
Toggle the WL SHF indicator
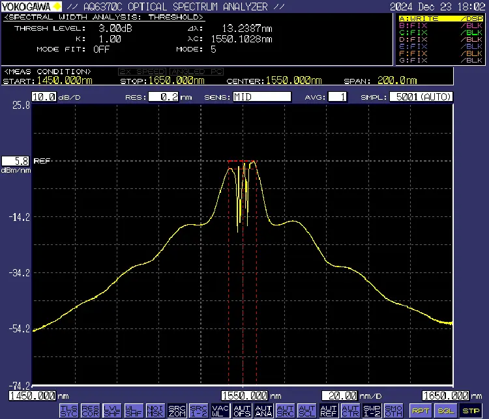point(134,411)
